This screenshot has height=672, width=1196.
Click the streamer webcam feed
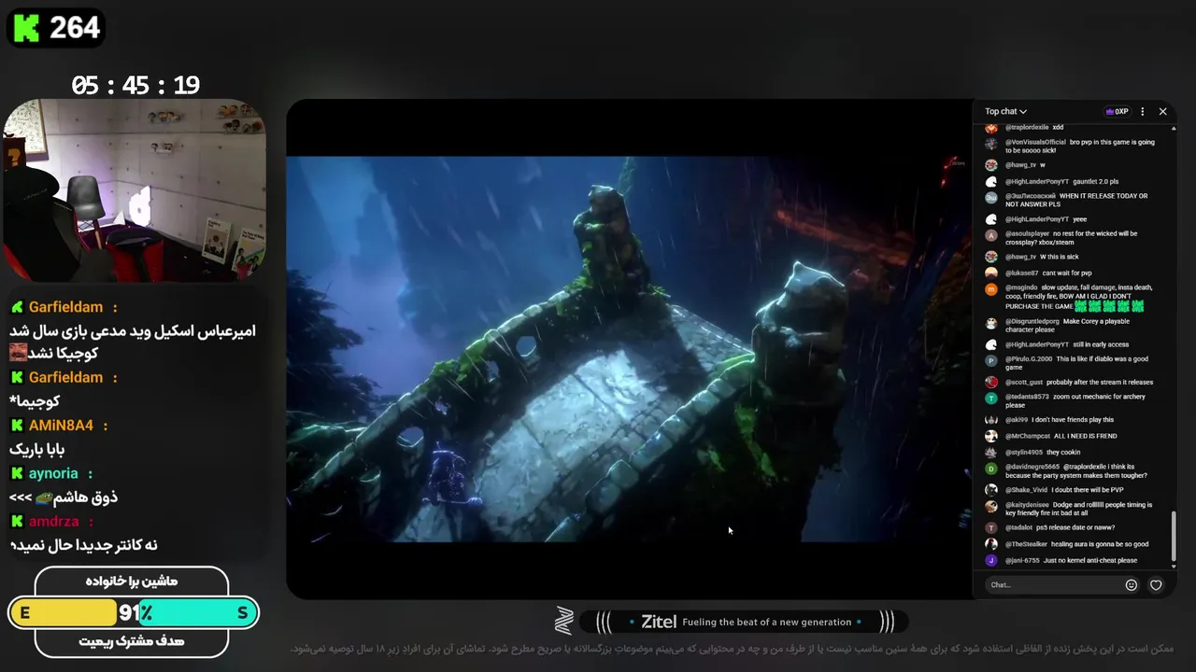coord(135,189)
